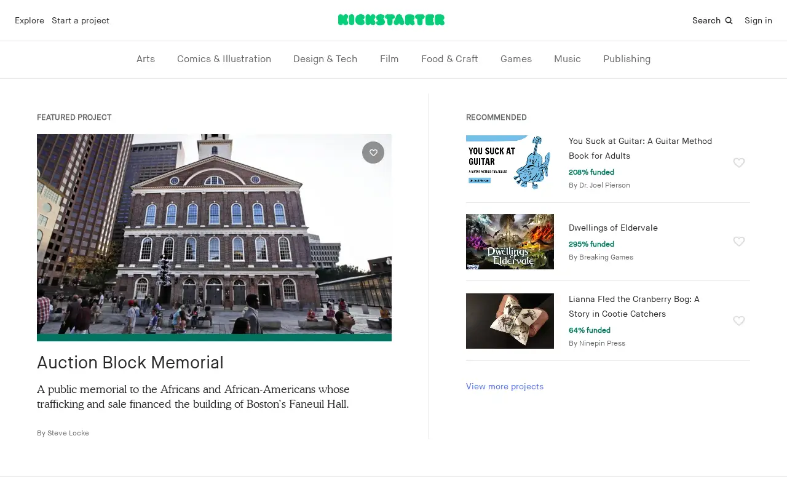Open the cootie catcher project thumbnail
The height and width of the screenshot is (492, 787).
[510, 321]
